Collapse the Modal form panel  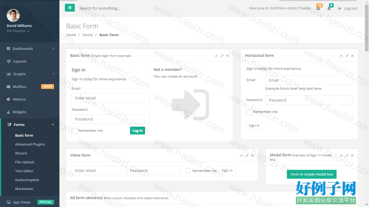point(341,156)
